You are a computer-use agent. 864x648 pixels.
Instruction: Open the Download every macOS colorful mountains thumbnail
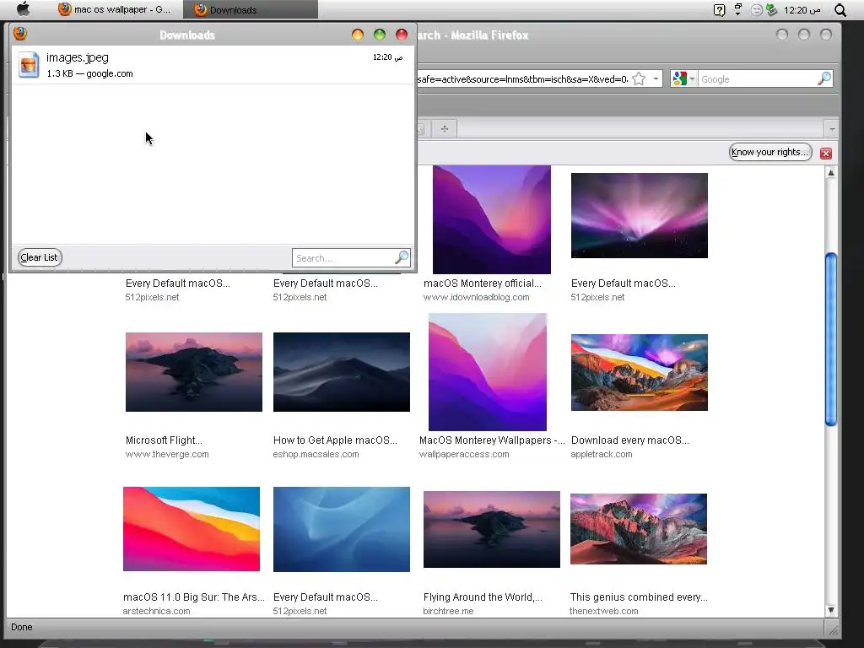click(x=640, y=372)
